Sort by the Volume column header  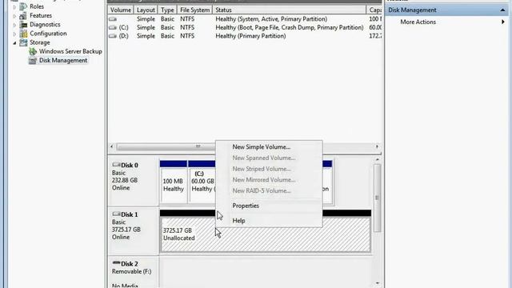(121, 10)
